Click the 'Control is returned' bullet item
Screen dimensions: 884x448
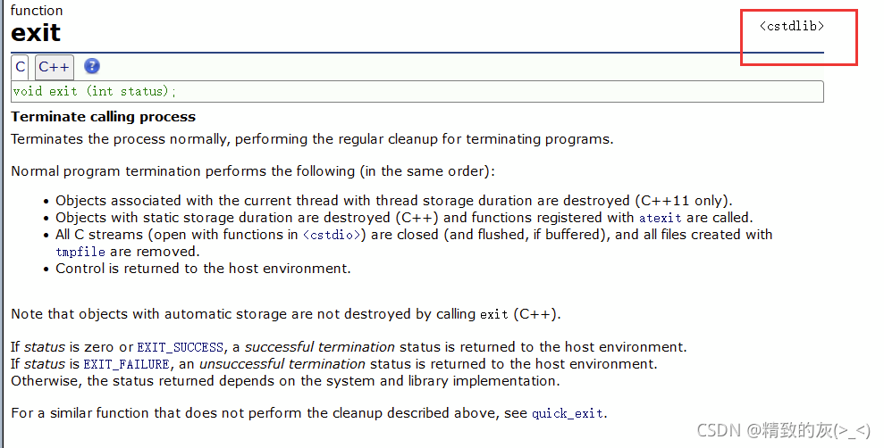point(203,269)
